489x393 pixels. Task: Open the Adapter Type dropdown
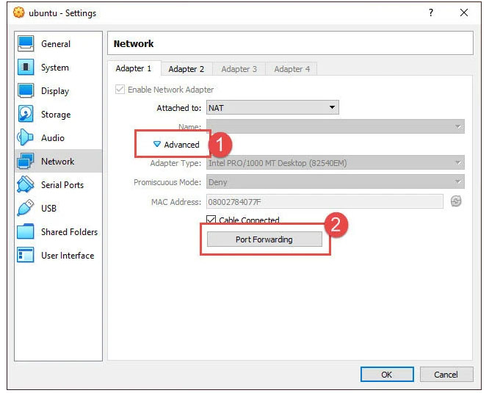[335, 163]
